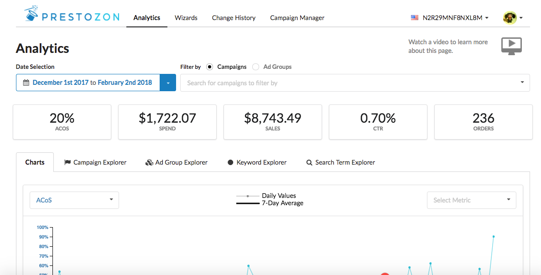Open the Select Metric dropdown
Viewport: 541px width, 275px height.
tap(471, 200)
